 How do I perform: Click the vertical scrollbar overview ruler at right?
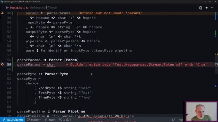[x=216, y=64]
